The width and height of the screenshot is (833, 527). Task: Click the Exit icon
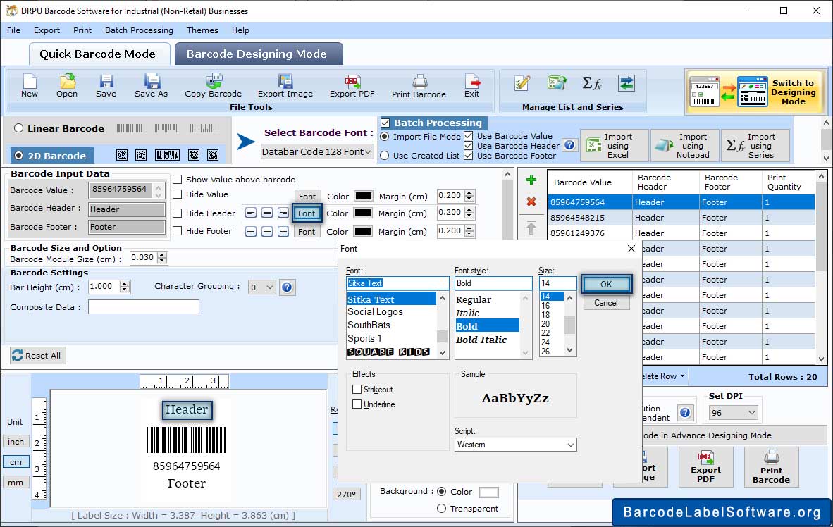pyautogui.click(x=471, y=86)
